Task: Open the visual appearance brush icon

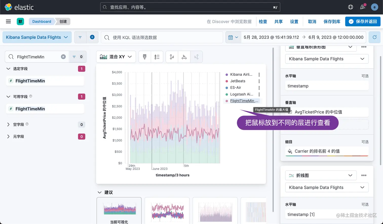Action: pos(145,57)
